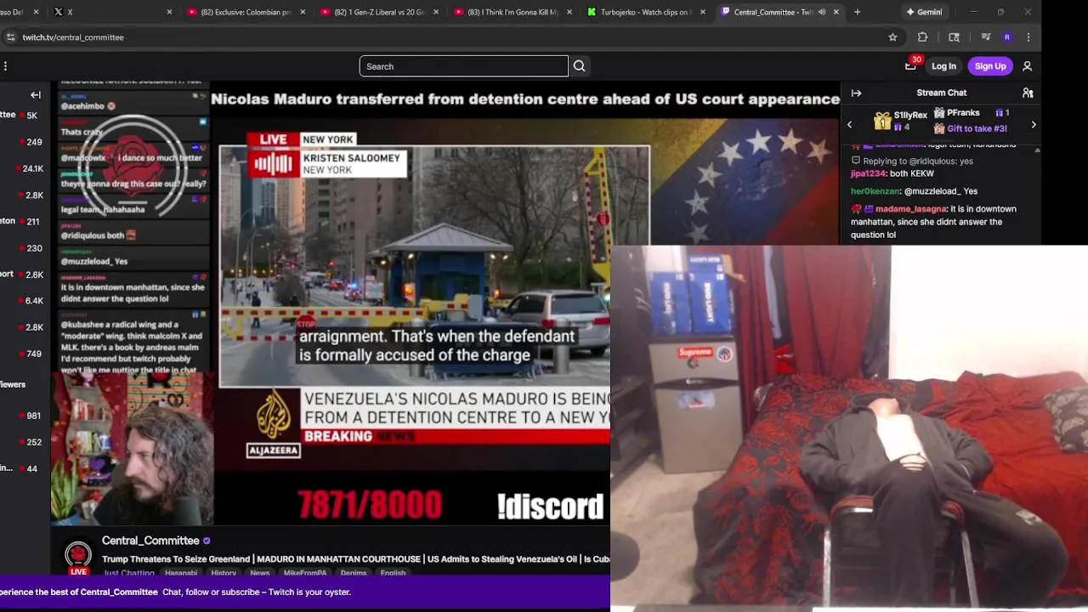
Task: Switch to 'Exclusive: Colombian' YouTube tab
Action: (x=246, y=12)
